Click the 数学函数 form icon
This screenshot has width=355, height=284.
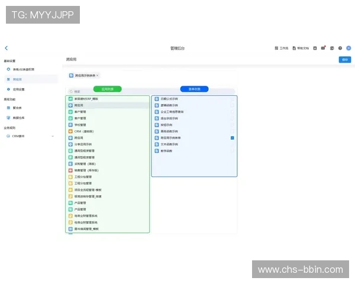(157, 151)
